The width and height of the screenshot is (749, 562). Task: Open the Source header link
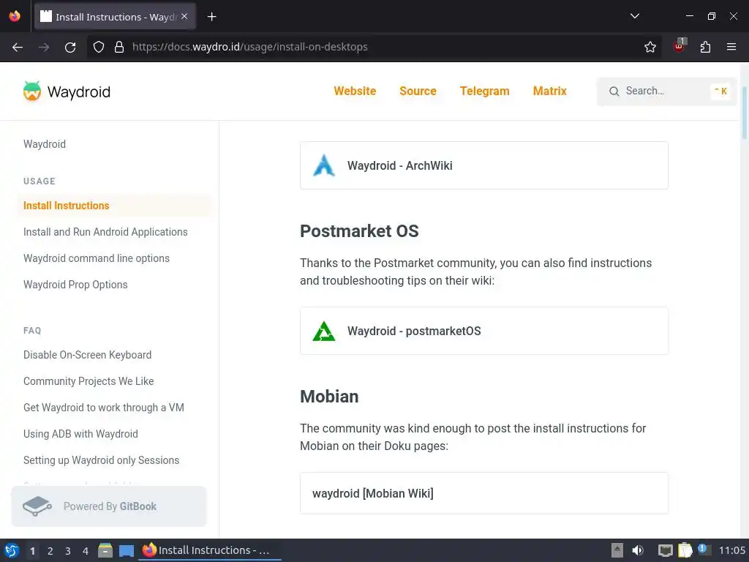(x=418, y=91)
